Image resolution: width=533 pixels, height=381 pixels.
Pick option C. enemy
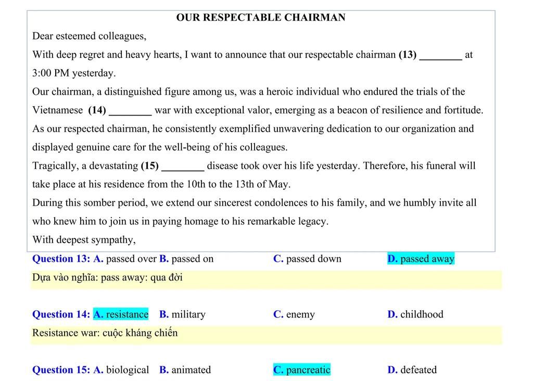pyautogui.click(x=294, y=314)
